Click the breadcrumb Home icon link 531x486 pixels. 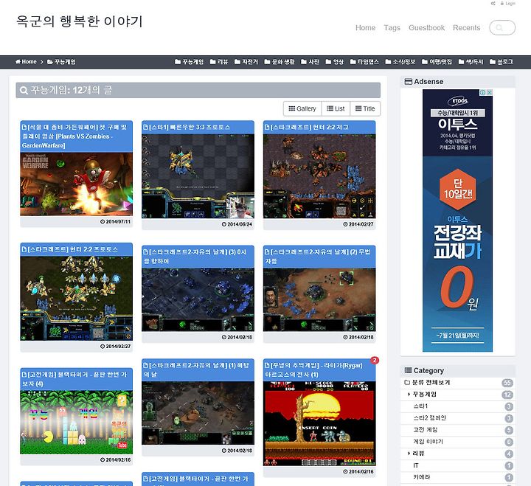[x=26, y=62]
